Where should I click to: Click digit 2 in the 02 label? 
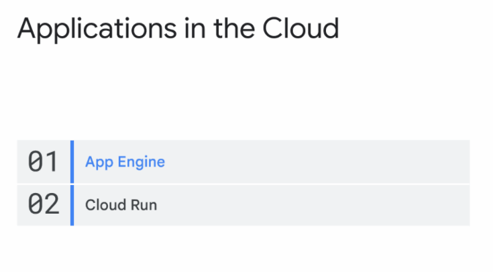[52, 204]
